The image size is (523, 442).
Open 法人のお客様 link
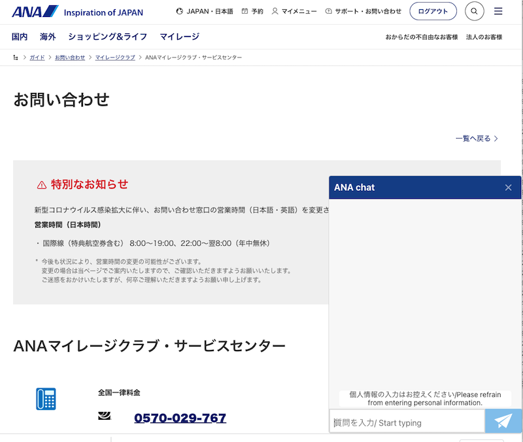[484, 37]
